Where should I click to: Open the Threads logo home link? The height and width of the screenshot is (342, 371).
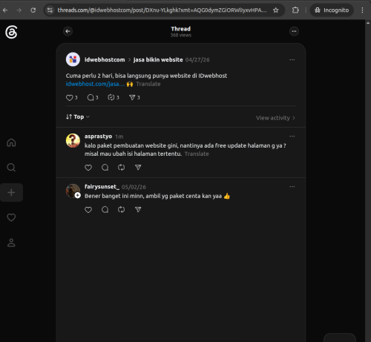(x=11, y=32)
